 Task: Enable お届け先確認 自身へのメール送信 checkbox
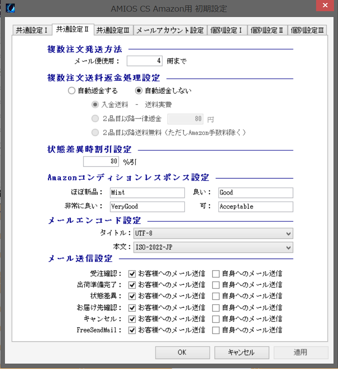click(x=215, y=308)
